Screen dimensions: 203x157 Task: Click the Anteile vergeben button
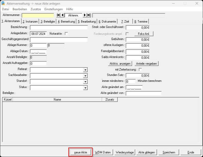pos(146,64)
